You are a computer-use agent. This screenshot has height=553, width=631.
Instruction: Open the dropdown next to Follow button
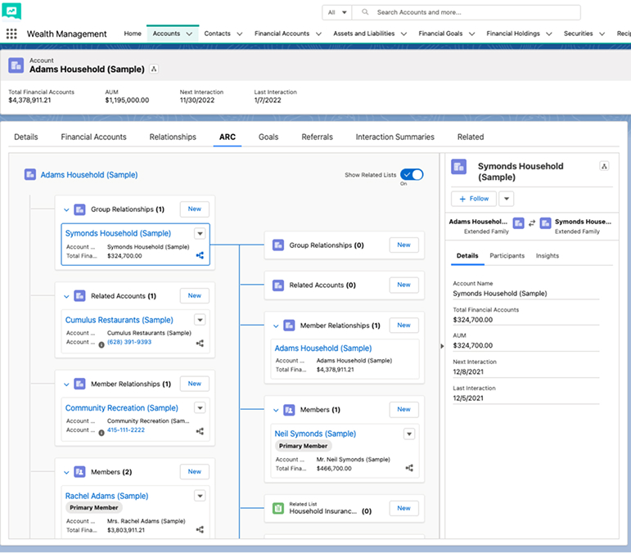(507, 199)
